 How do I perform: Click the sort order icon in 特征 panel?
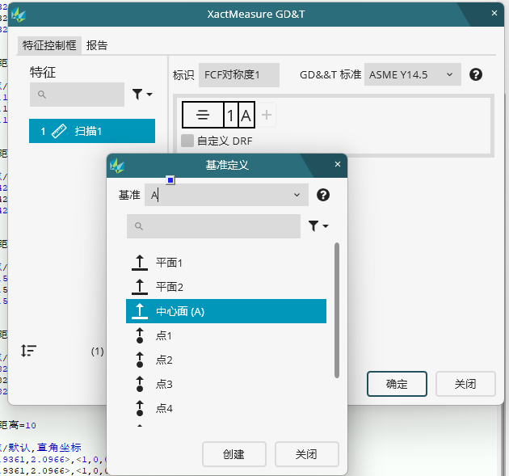pos(28,351)
